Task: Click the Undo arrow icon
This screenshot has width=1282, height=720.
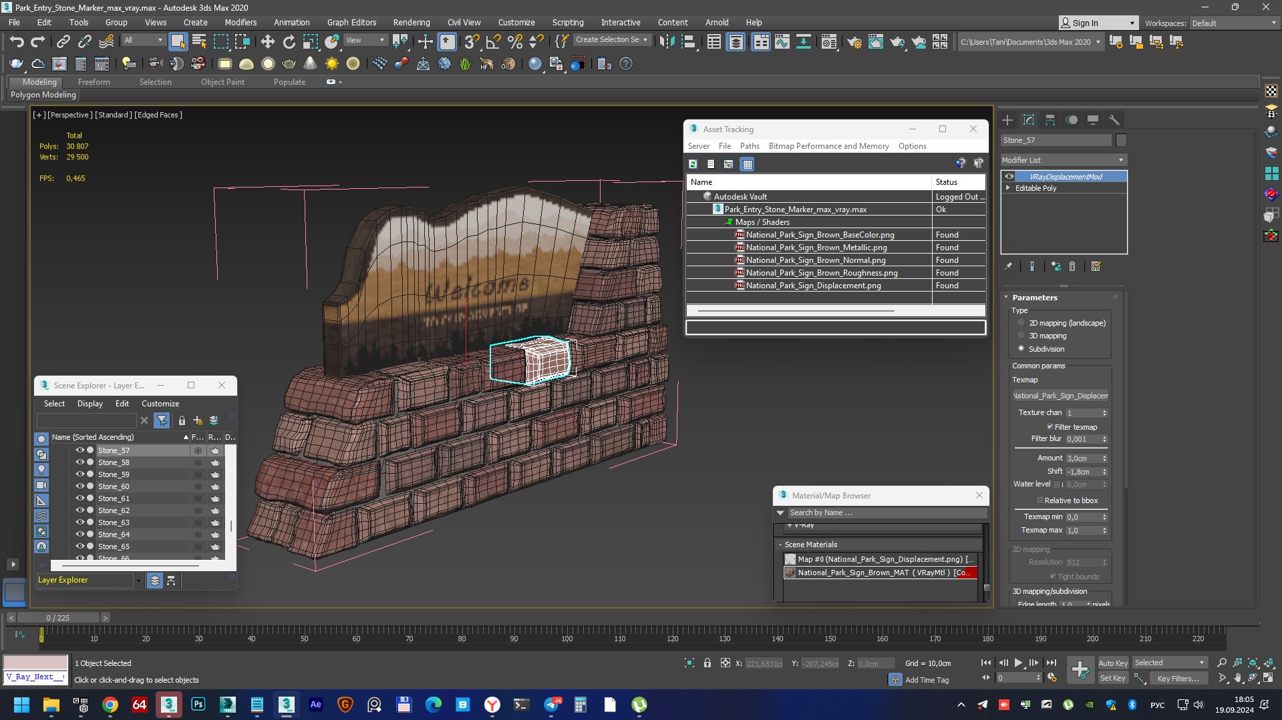Action: pyautogui.click(x=16, y=42)
